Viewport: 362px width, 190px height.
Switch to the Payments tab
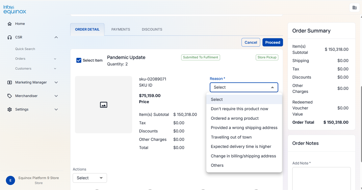point(121,29)
